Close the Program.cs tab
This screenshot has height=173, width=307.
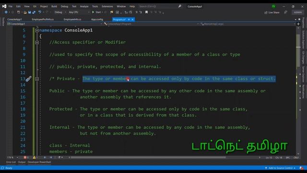(132, 19)
